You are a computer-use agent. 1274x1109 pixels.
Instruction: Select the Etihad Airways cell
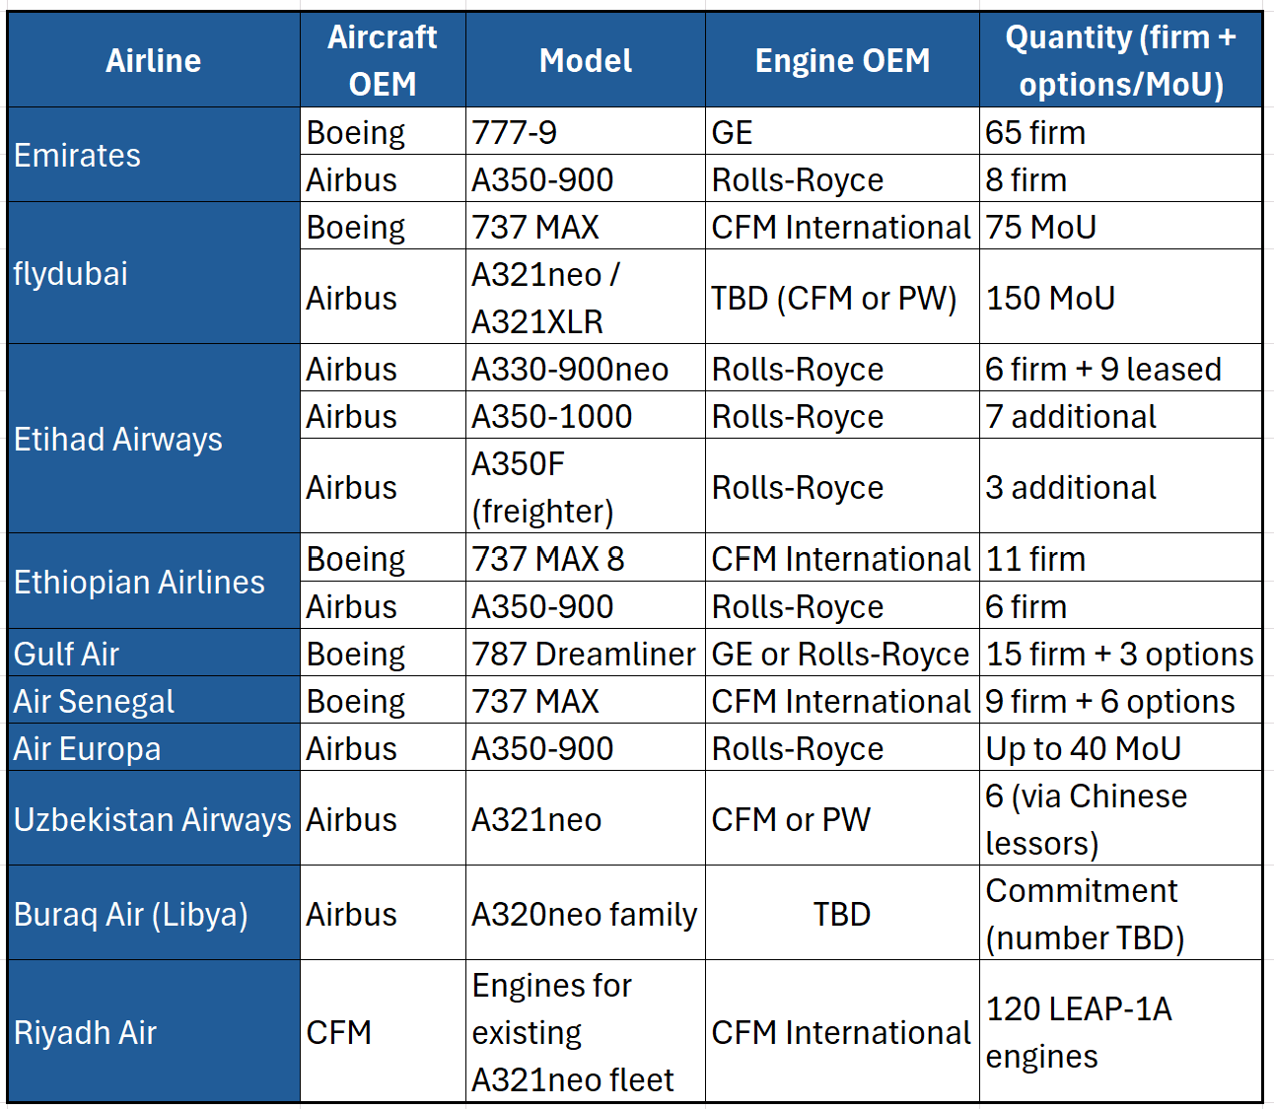[x=153, y=439]
